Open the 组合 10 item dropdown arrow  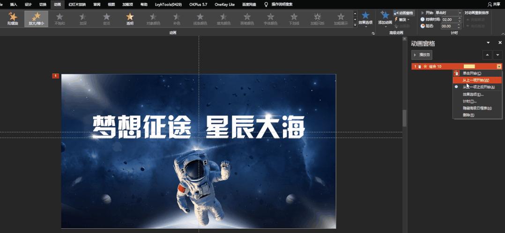[x=499, y=66]
